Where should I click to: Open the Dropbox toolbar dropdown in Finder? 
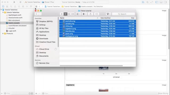109,14
